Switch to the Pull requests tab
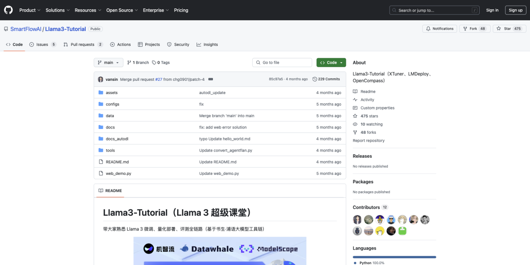 pyautogui.click(x=83, y=44)
